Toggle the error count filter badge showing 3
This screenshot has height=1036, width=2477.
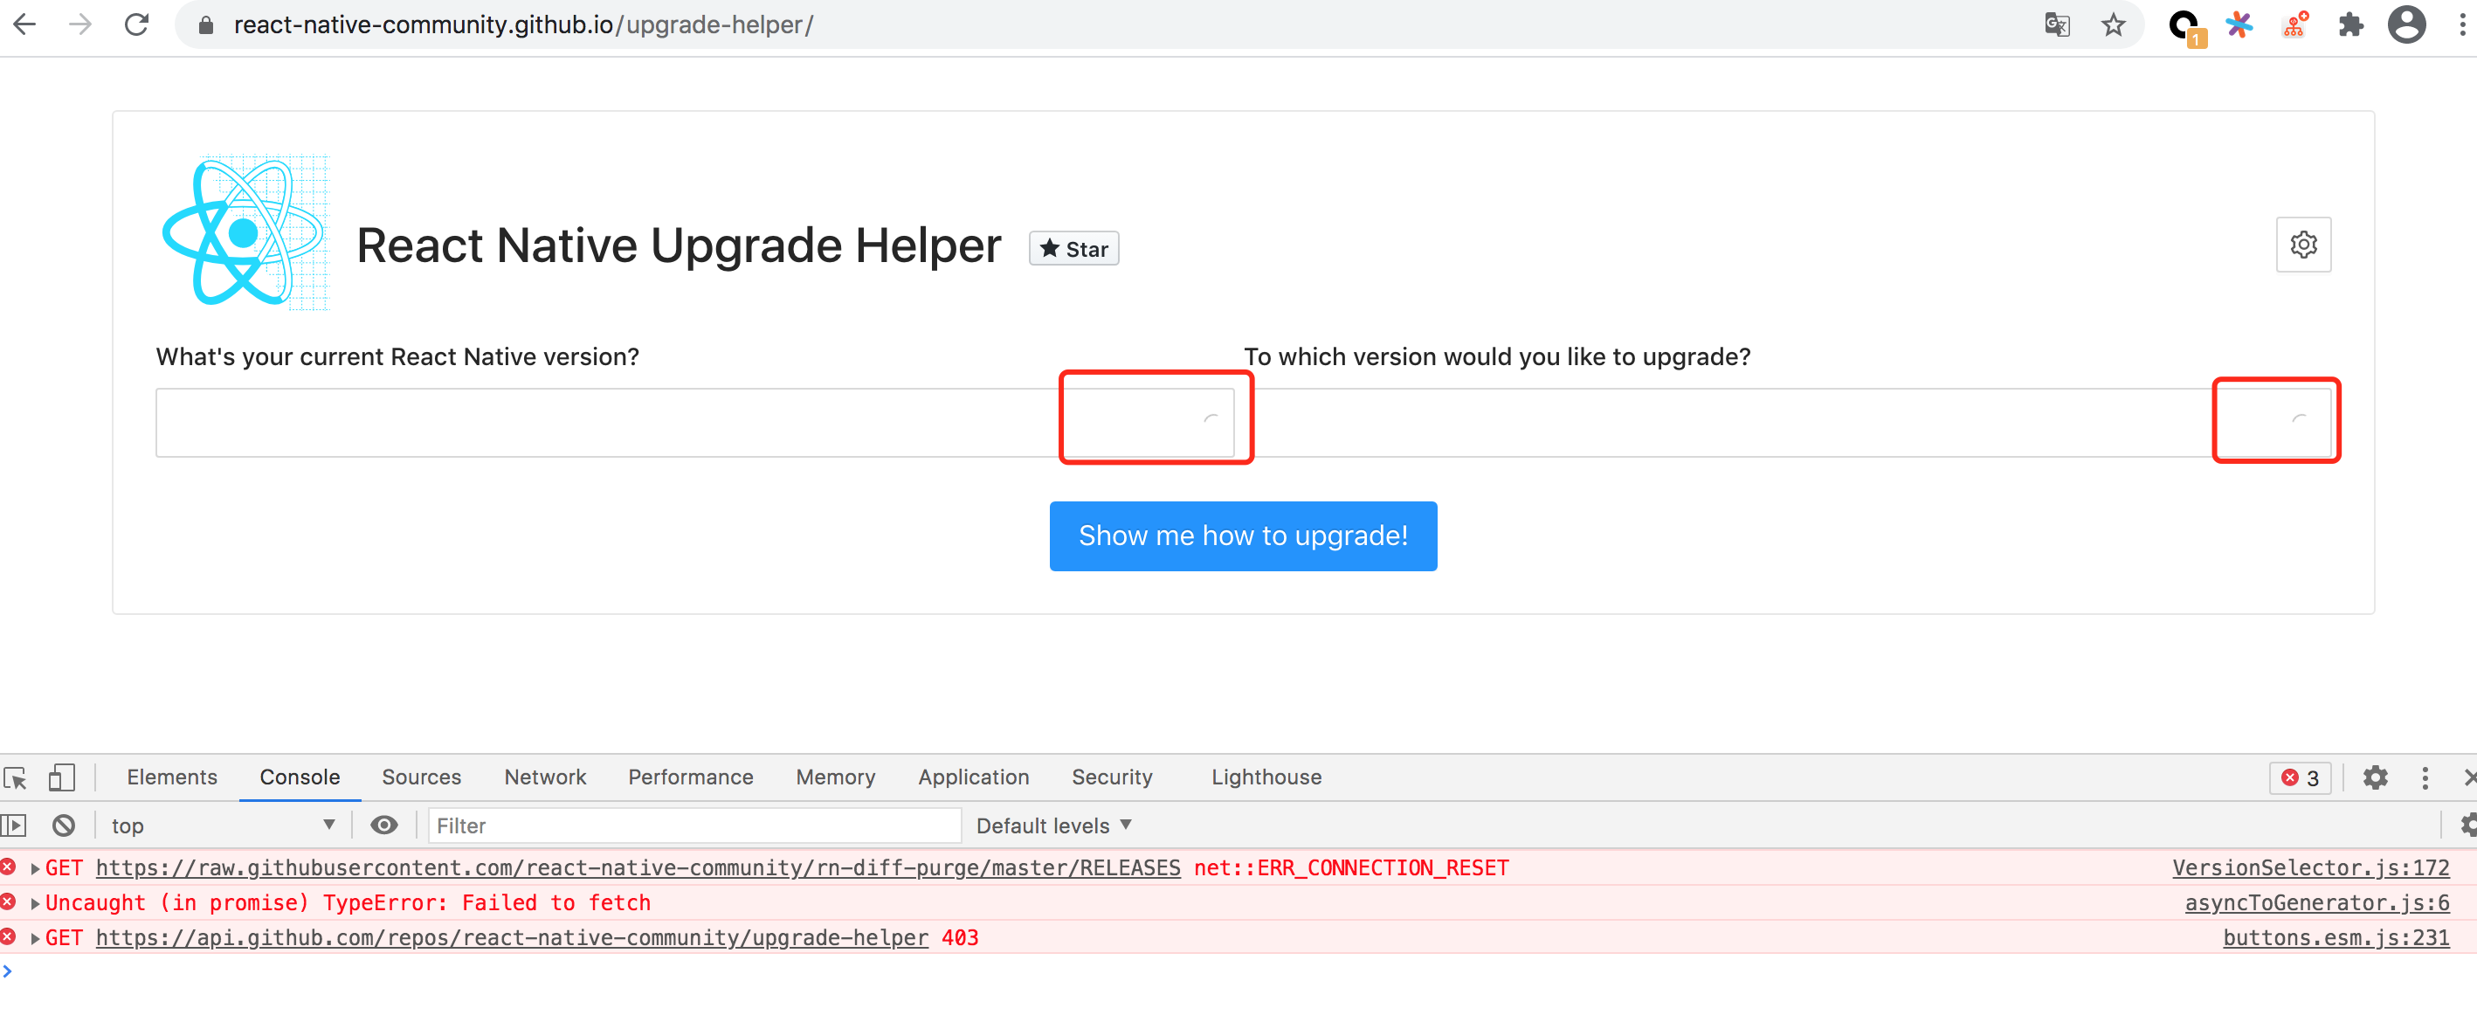(x=2299, y=777)
